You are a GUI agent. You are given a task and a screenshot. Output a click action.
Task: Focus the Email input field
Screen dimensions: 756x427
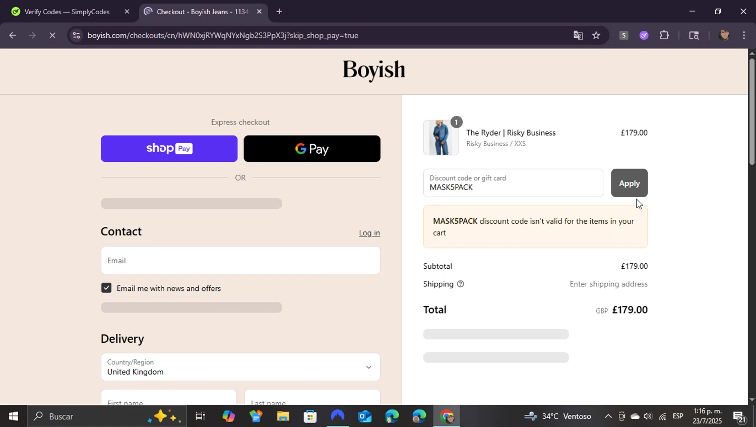240,260
